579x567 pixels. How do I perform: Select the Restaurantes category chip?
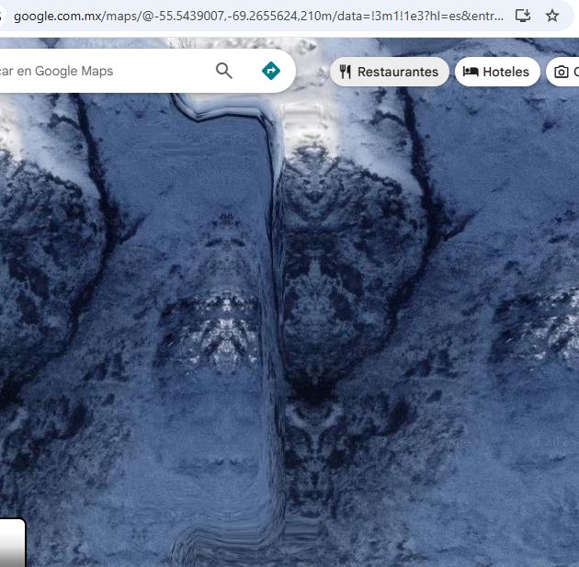tap(389, 72)
